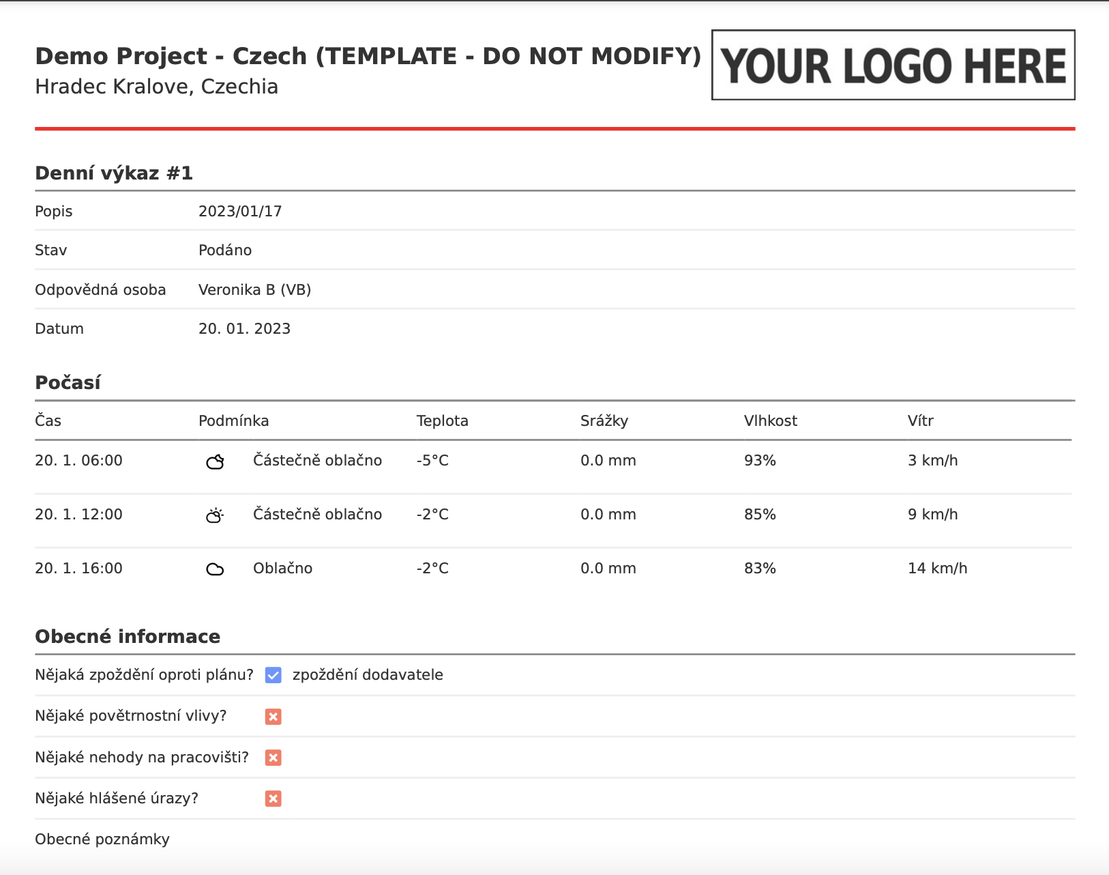The height and width of the screenshot is (875, 1109).
Task: Click the wind value 14 km/h
Action: click(938, 569)
